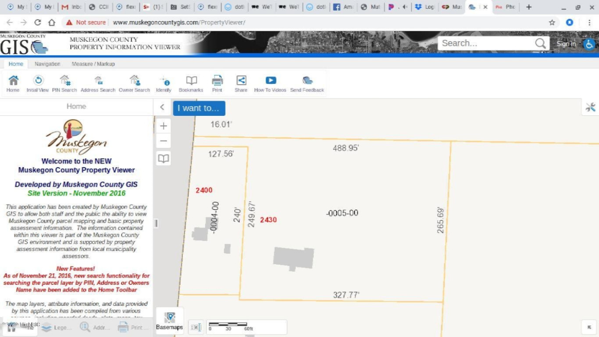599x337 pixels.
Task: Collapse the Home side panel
Action: pos(162,107)
